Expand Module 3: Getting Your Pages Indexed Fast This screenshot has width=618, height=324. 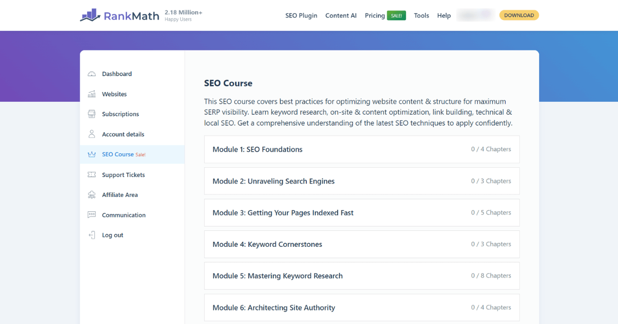tap(362, 212)
